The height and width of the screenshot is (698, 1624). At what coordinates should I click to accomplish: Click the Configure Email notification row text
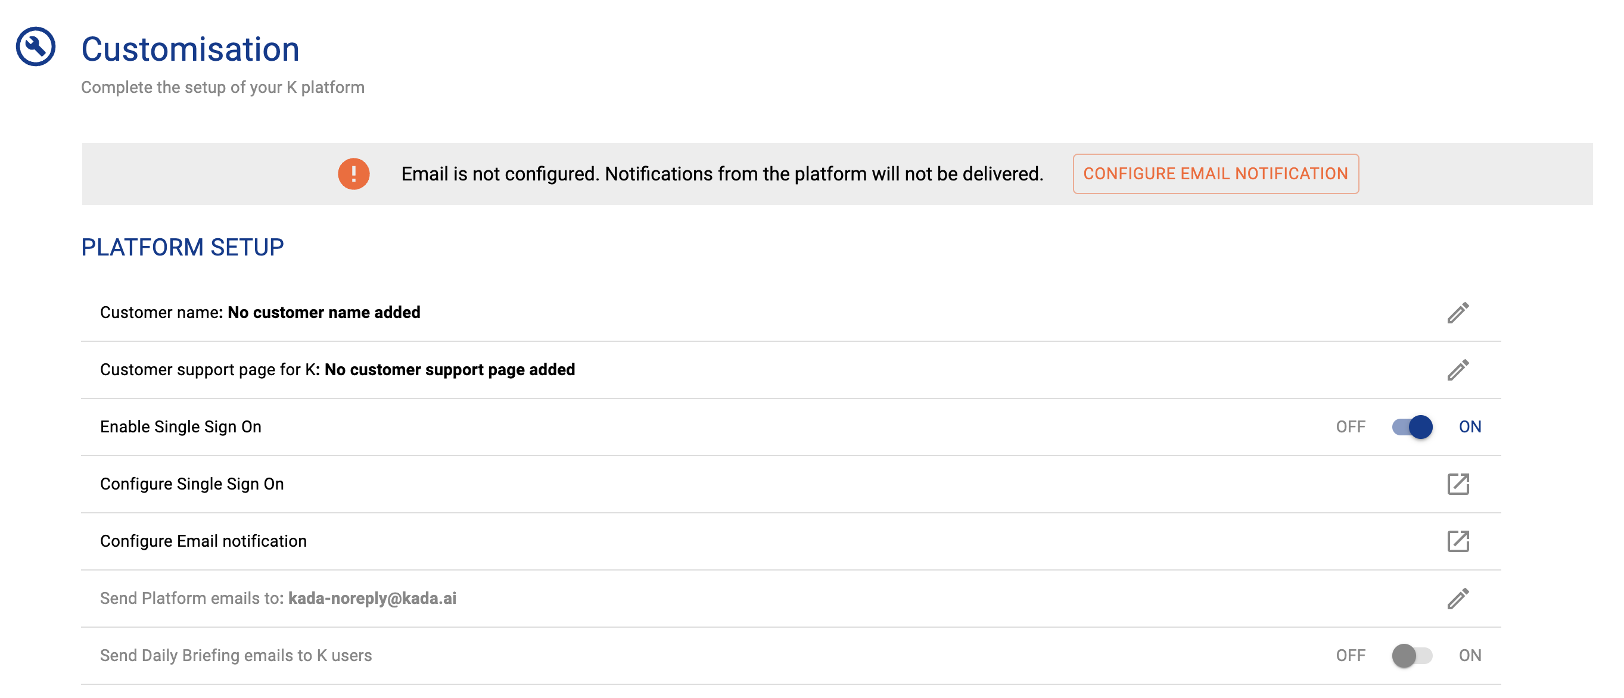(x=203, y=541)
